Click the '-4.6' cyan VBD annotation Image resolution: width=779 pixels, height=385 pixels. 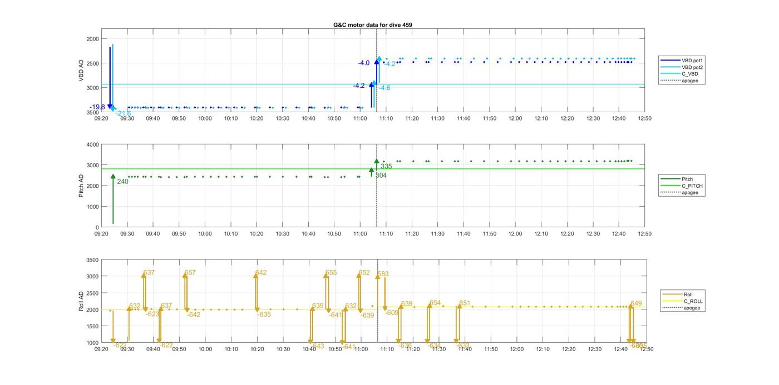[x=384, y=88]
